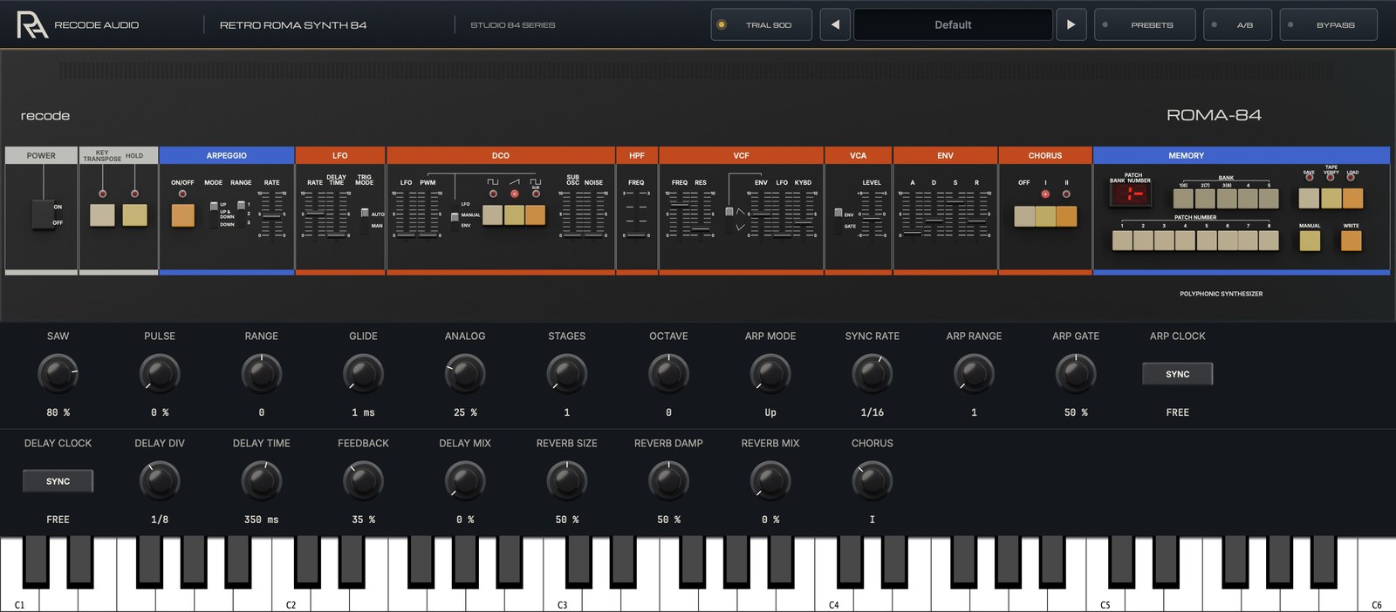The height and width of the screenshot is (612, 1396).
Task: Toggle the BYPASS button
Action: (x=1328, y=24)
